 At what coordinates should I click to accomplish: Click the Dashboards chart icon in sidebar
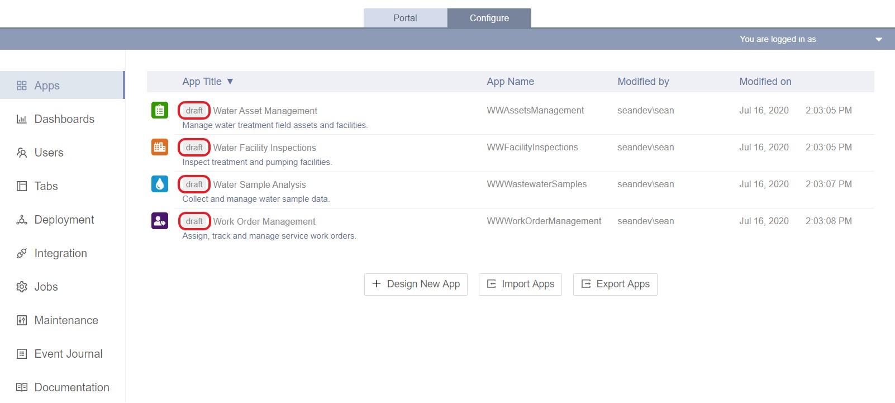22,119
